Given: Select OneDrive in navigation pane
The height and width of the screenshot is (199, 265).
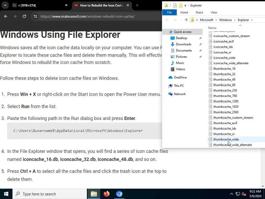Looking at the screenshot, I should click(x=180, y=77).
